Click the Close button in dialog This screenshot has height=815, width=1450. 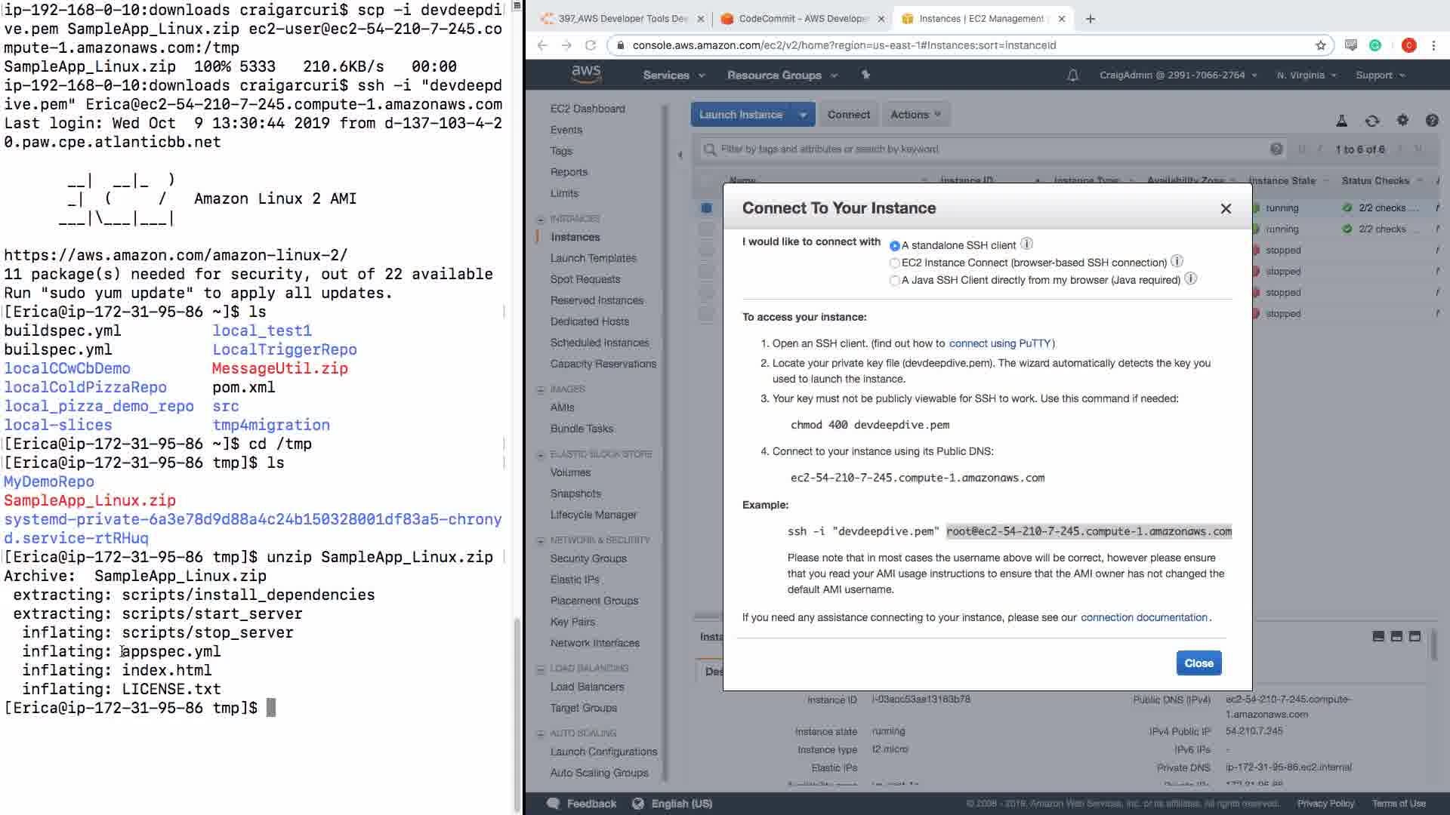click(1199, 663)
